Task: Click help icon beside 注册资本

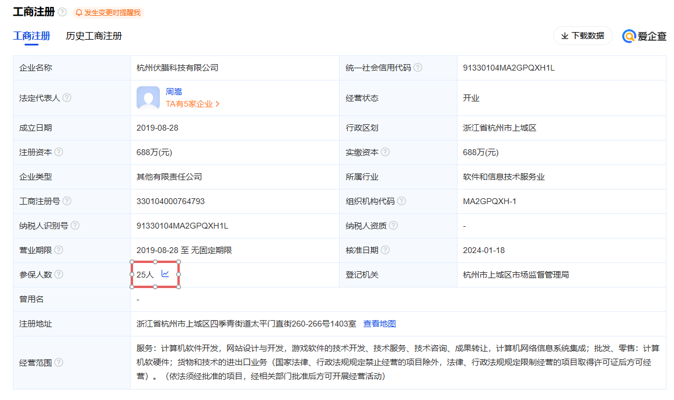Action: pyautogui.click(x=58, y=152)
